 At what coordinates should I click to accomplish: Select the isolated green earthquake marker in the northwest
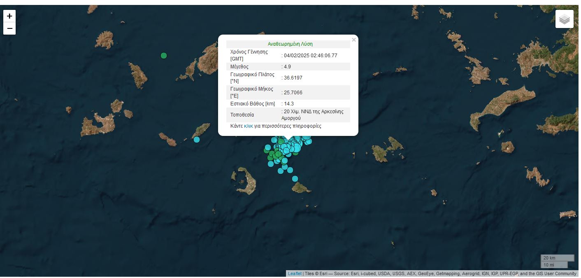pos(164,56)
